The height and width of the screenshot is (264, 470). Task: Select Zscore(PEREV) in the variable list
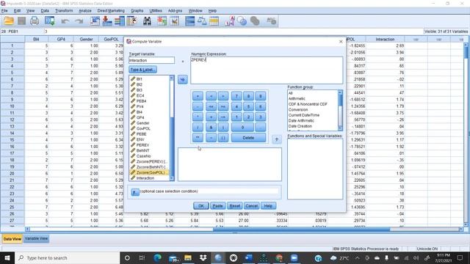click(149, 161)
